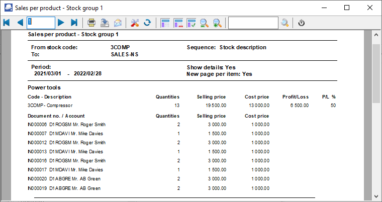Print the sales report

[x=91, y=23]
